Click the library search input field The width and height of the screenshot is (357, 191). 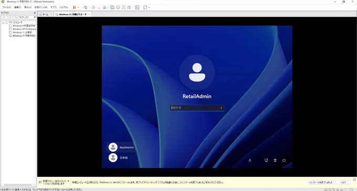(17, 17)
